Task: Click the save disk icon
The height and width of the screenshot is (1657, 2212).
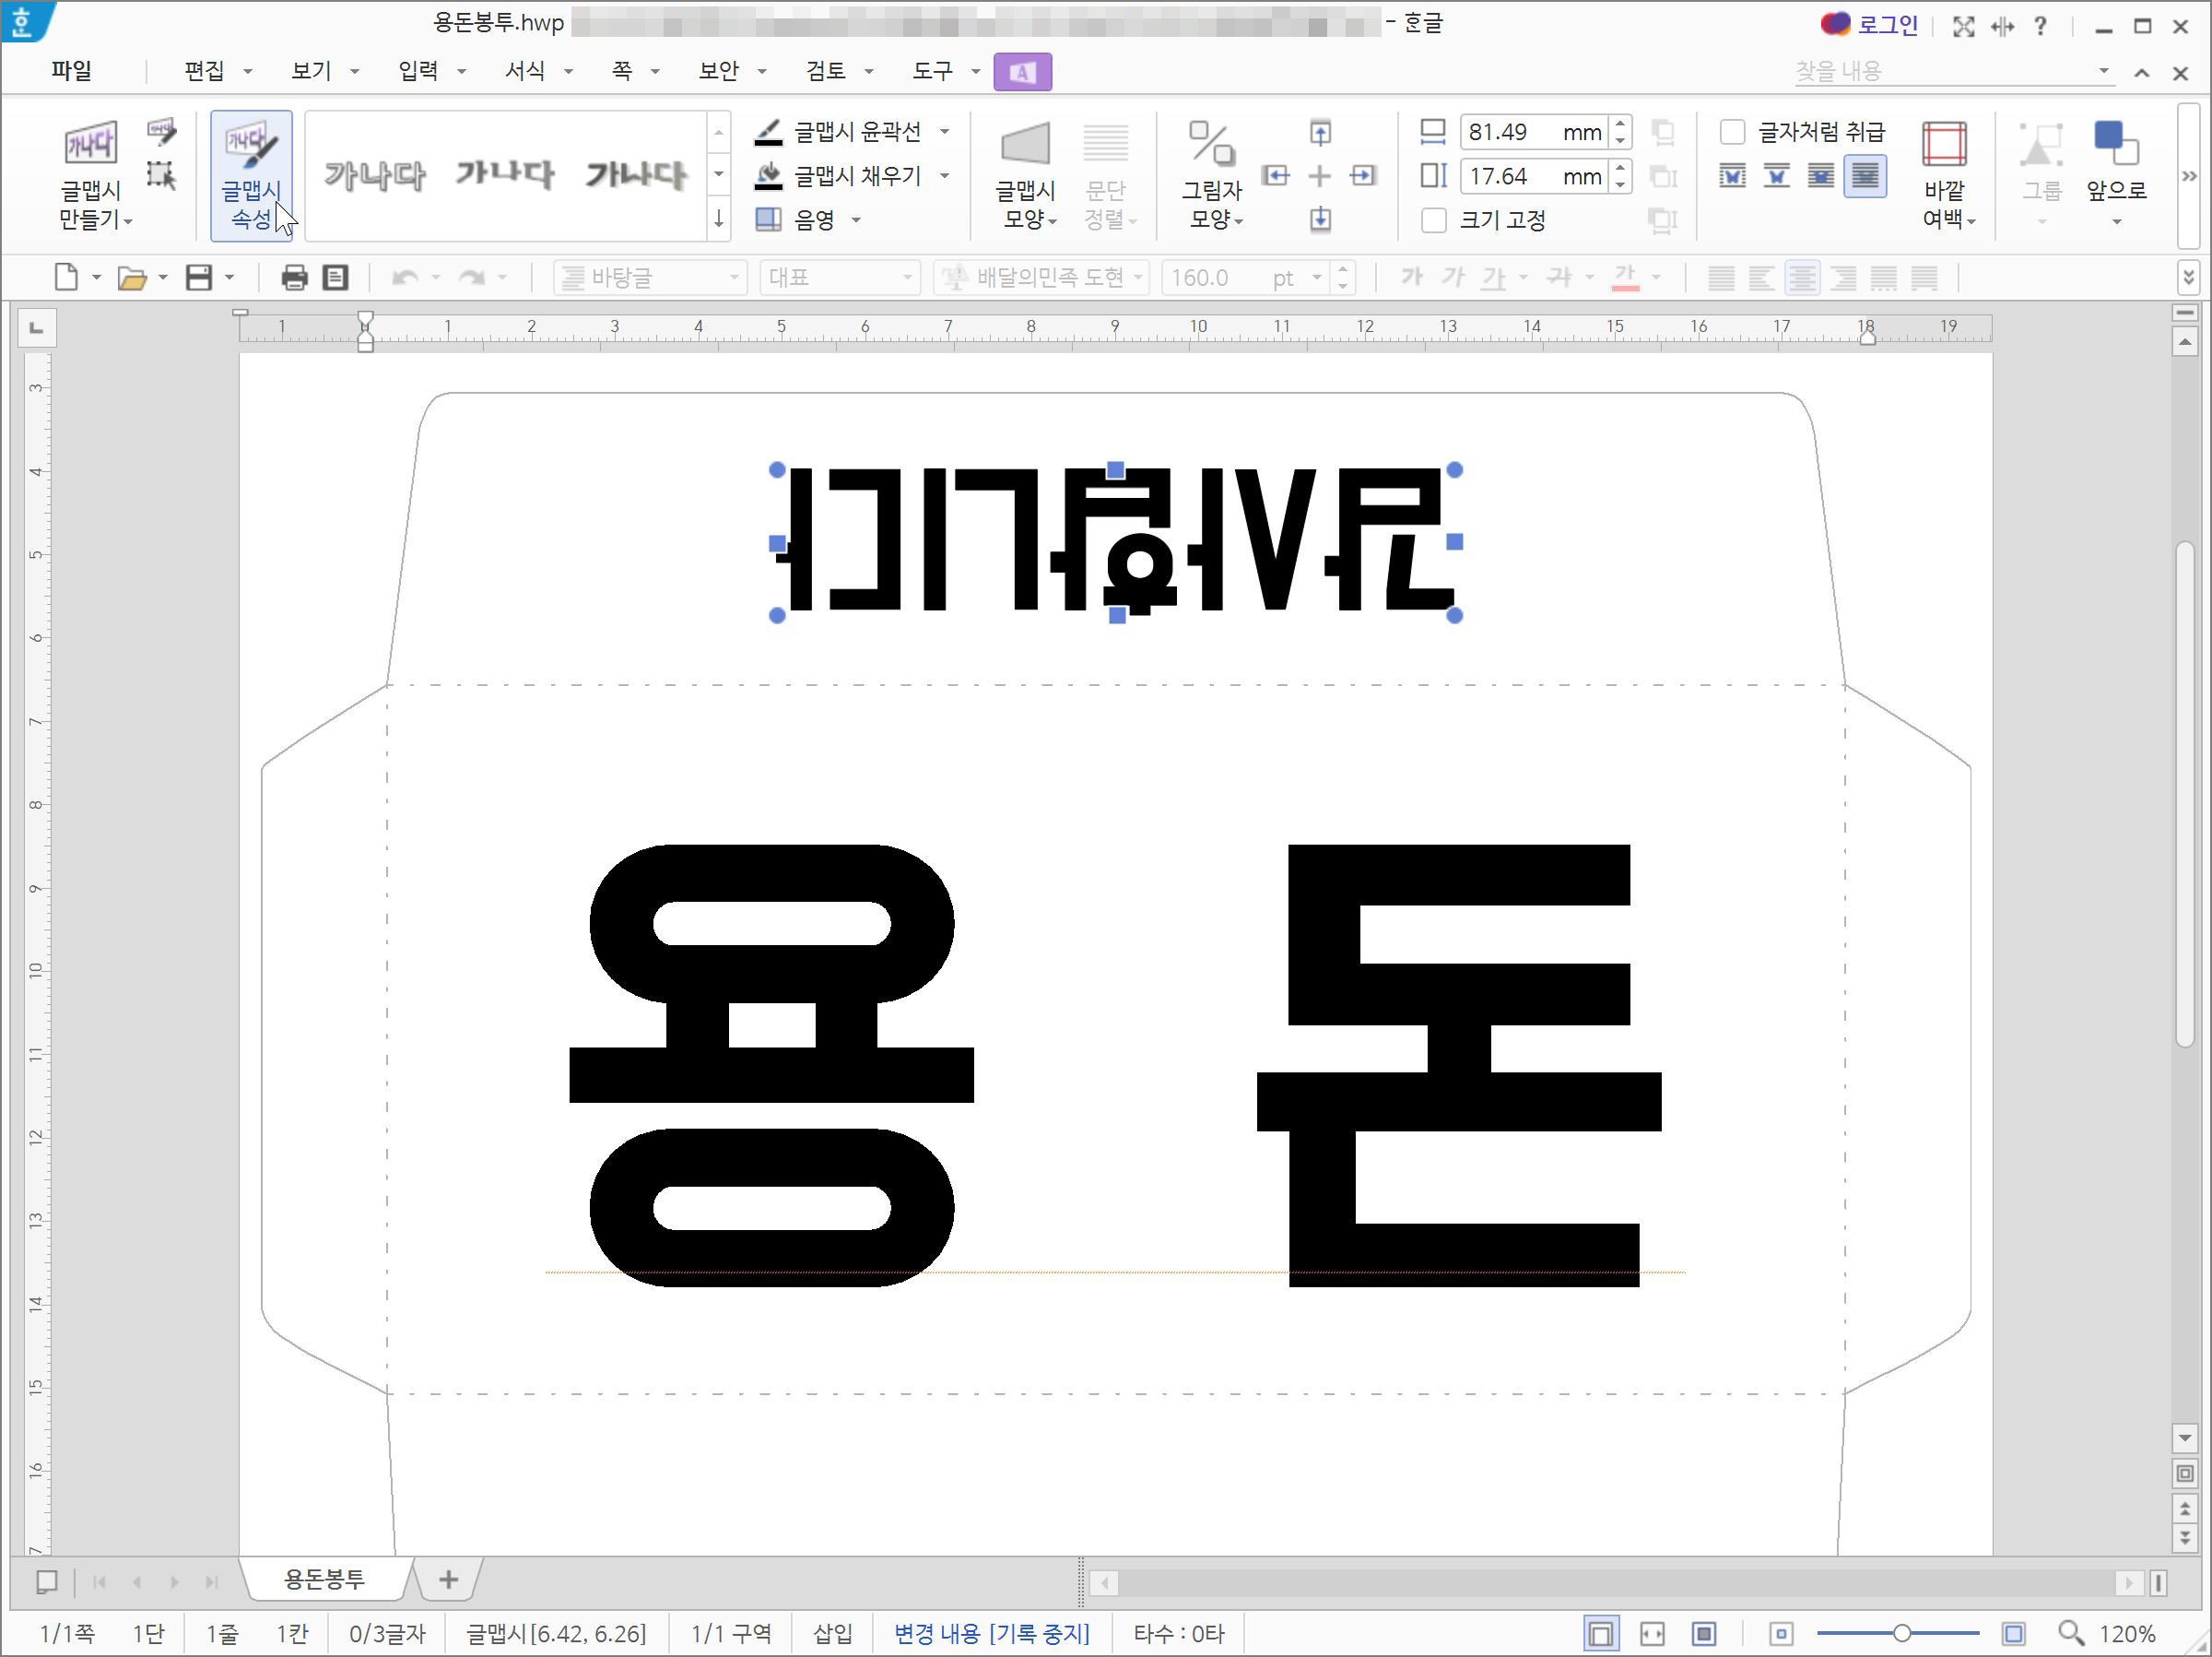Action: tap(199, 278)
